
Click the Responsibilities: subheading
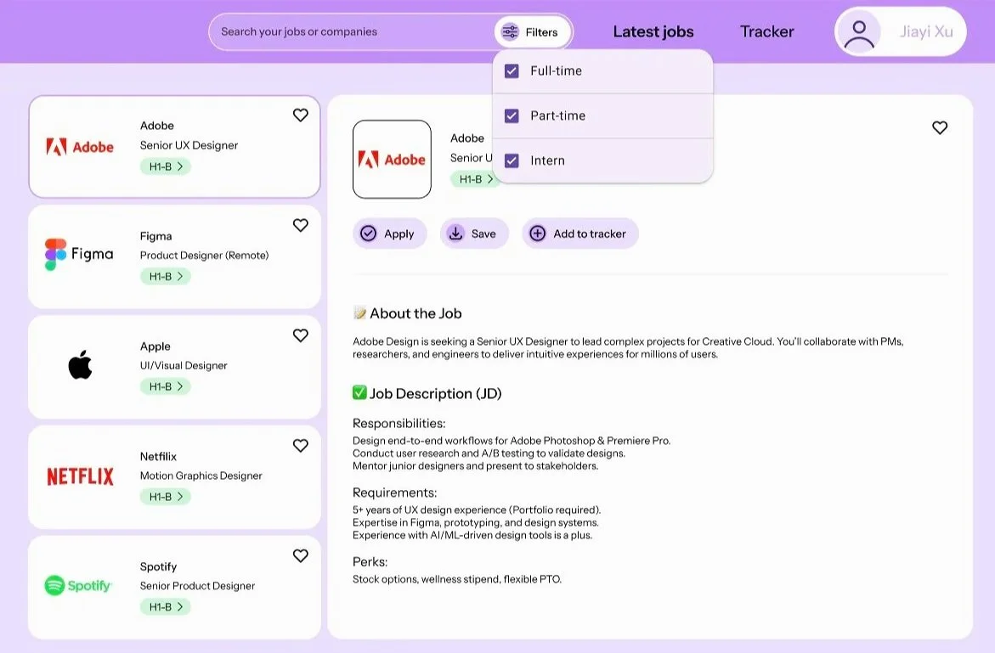(x=399, y=424)
